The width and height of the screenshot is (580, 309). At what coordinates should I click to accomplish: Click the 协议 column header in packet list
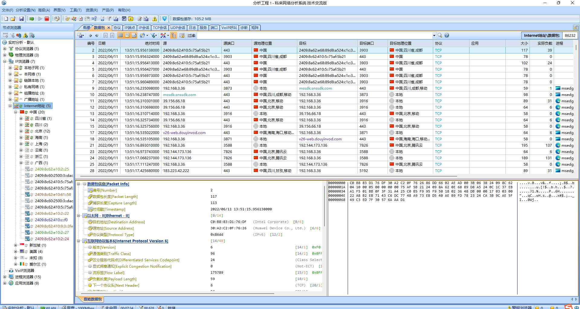tap(451, 43)
